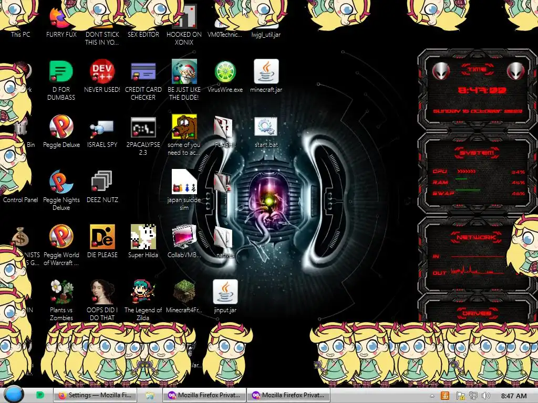Open Peggle Deluxe shortcut
The width and height of the screenshot is (538, 403).
[61, 127]
